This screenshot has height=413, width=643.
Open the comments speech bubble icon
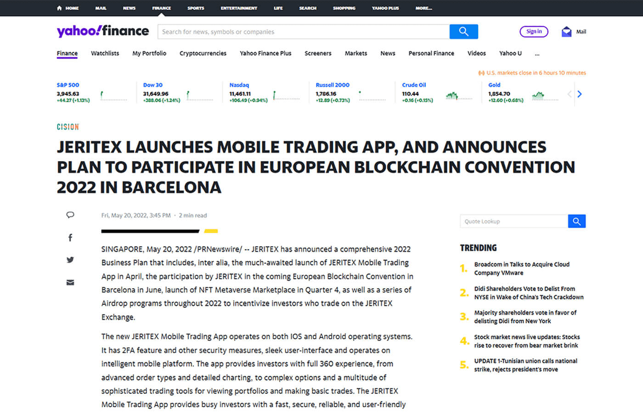pos(70,215)
